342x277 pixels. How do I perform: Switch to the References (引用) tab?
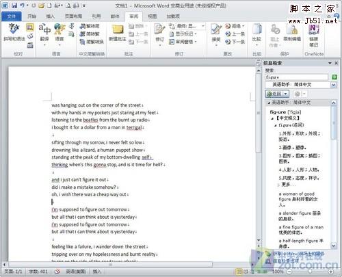pos(96,16)
